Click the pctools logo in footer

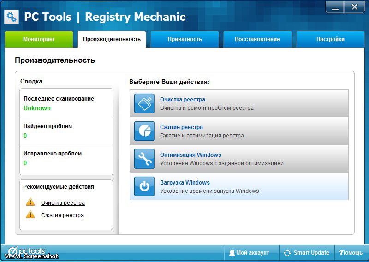(x=27, y=251)
